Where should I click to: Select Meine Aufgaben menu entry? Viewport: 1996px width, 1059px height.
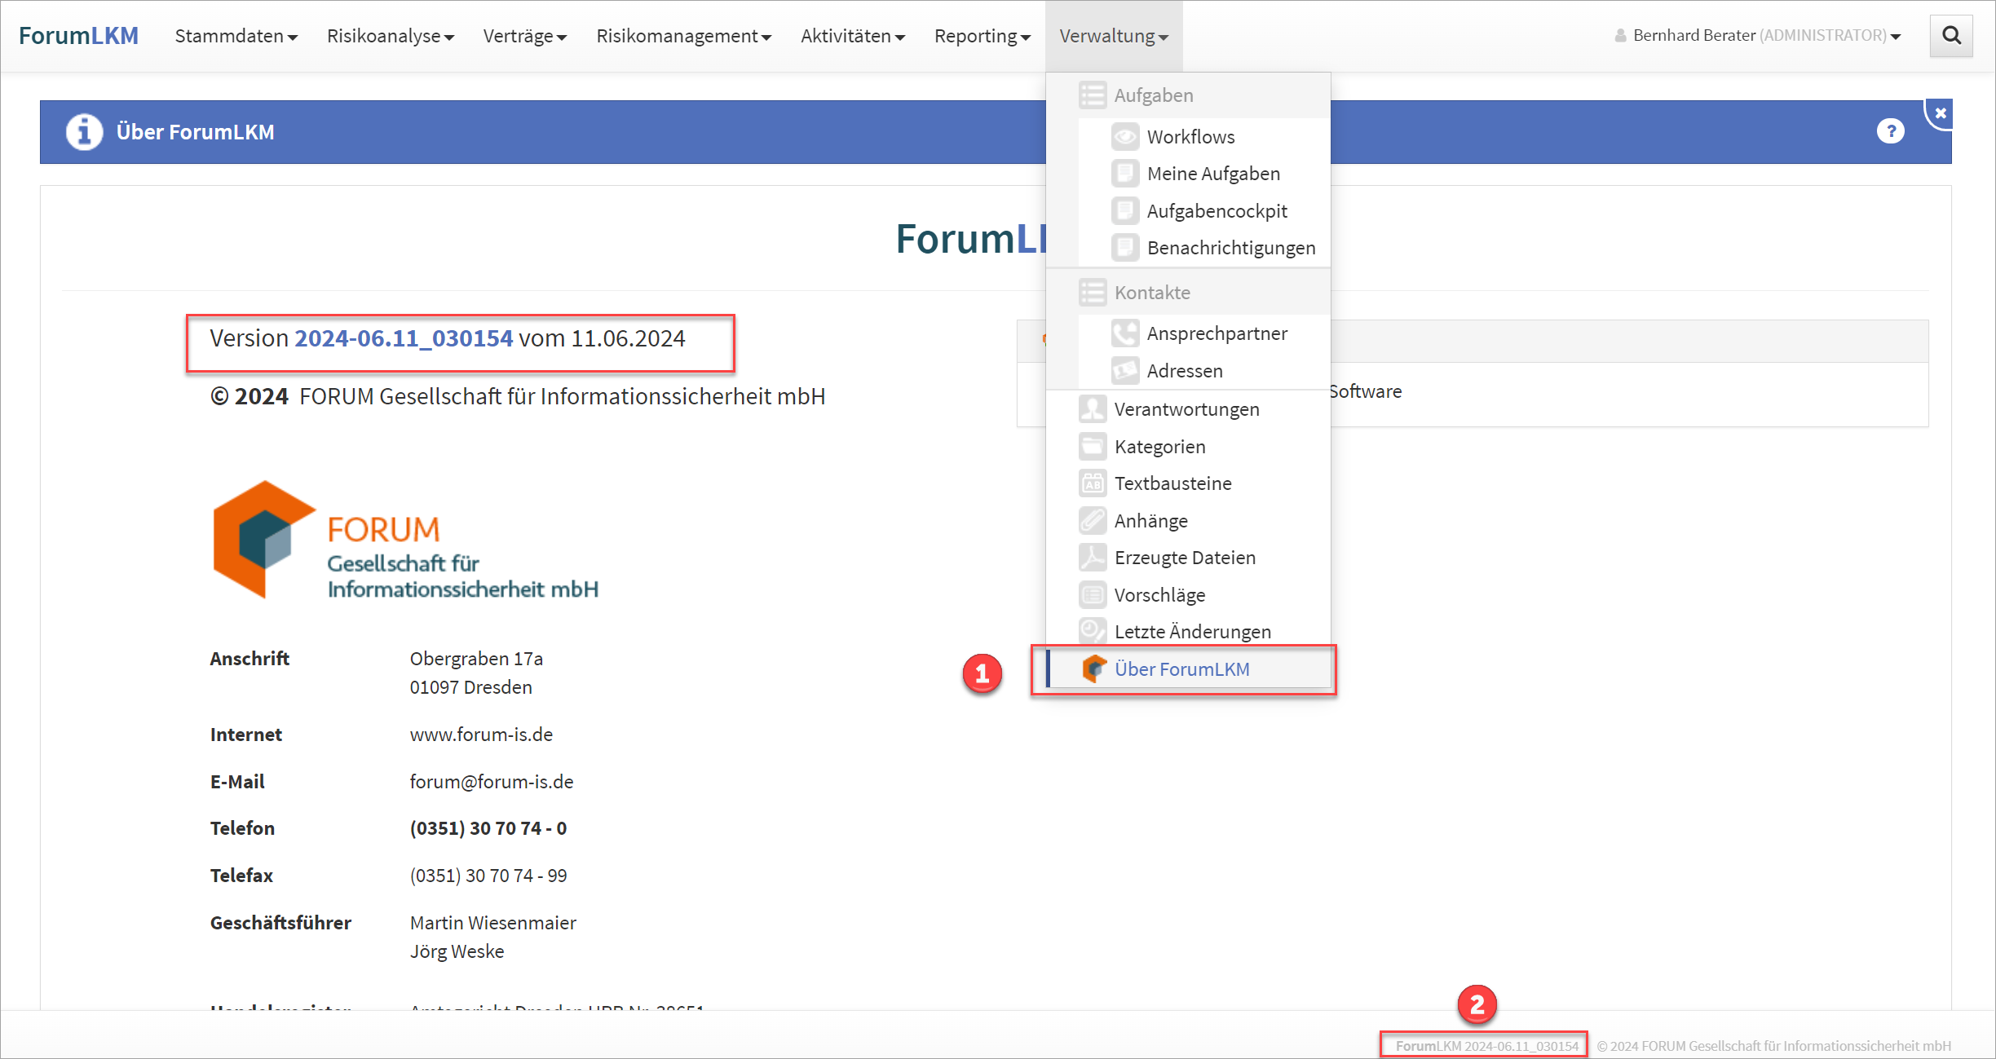(x=1212, y=174)
